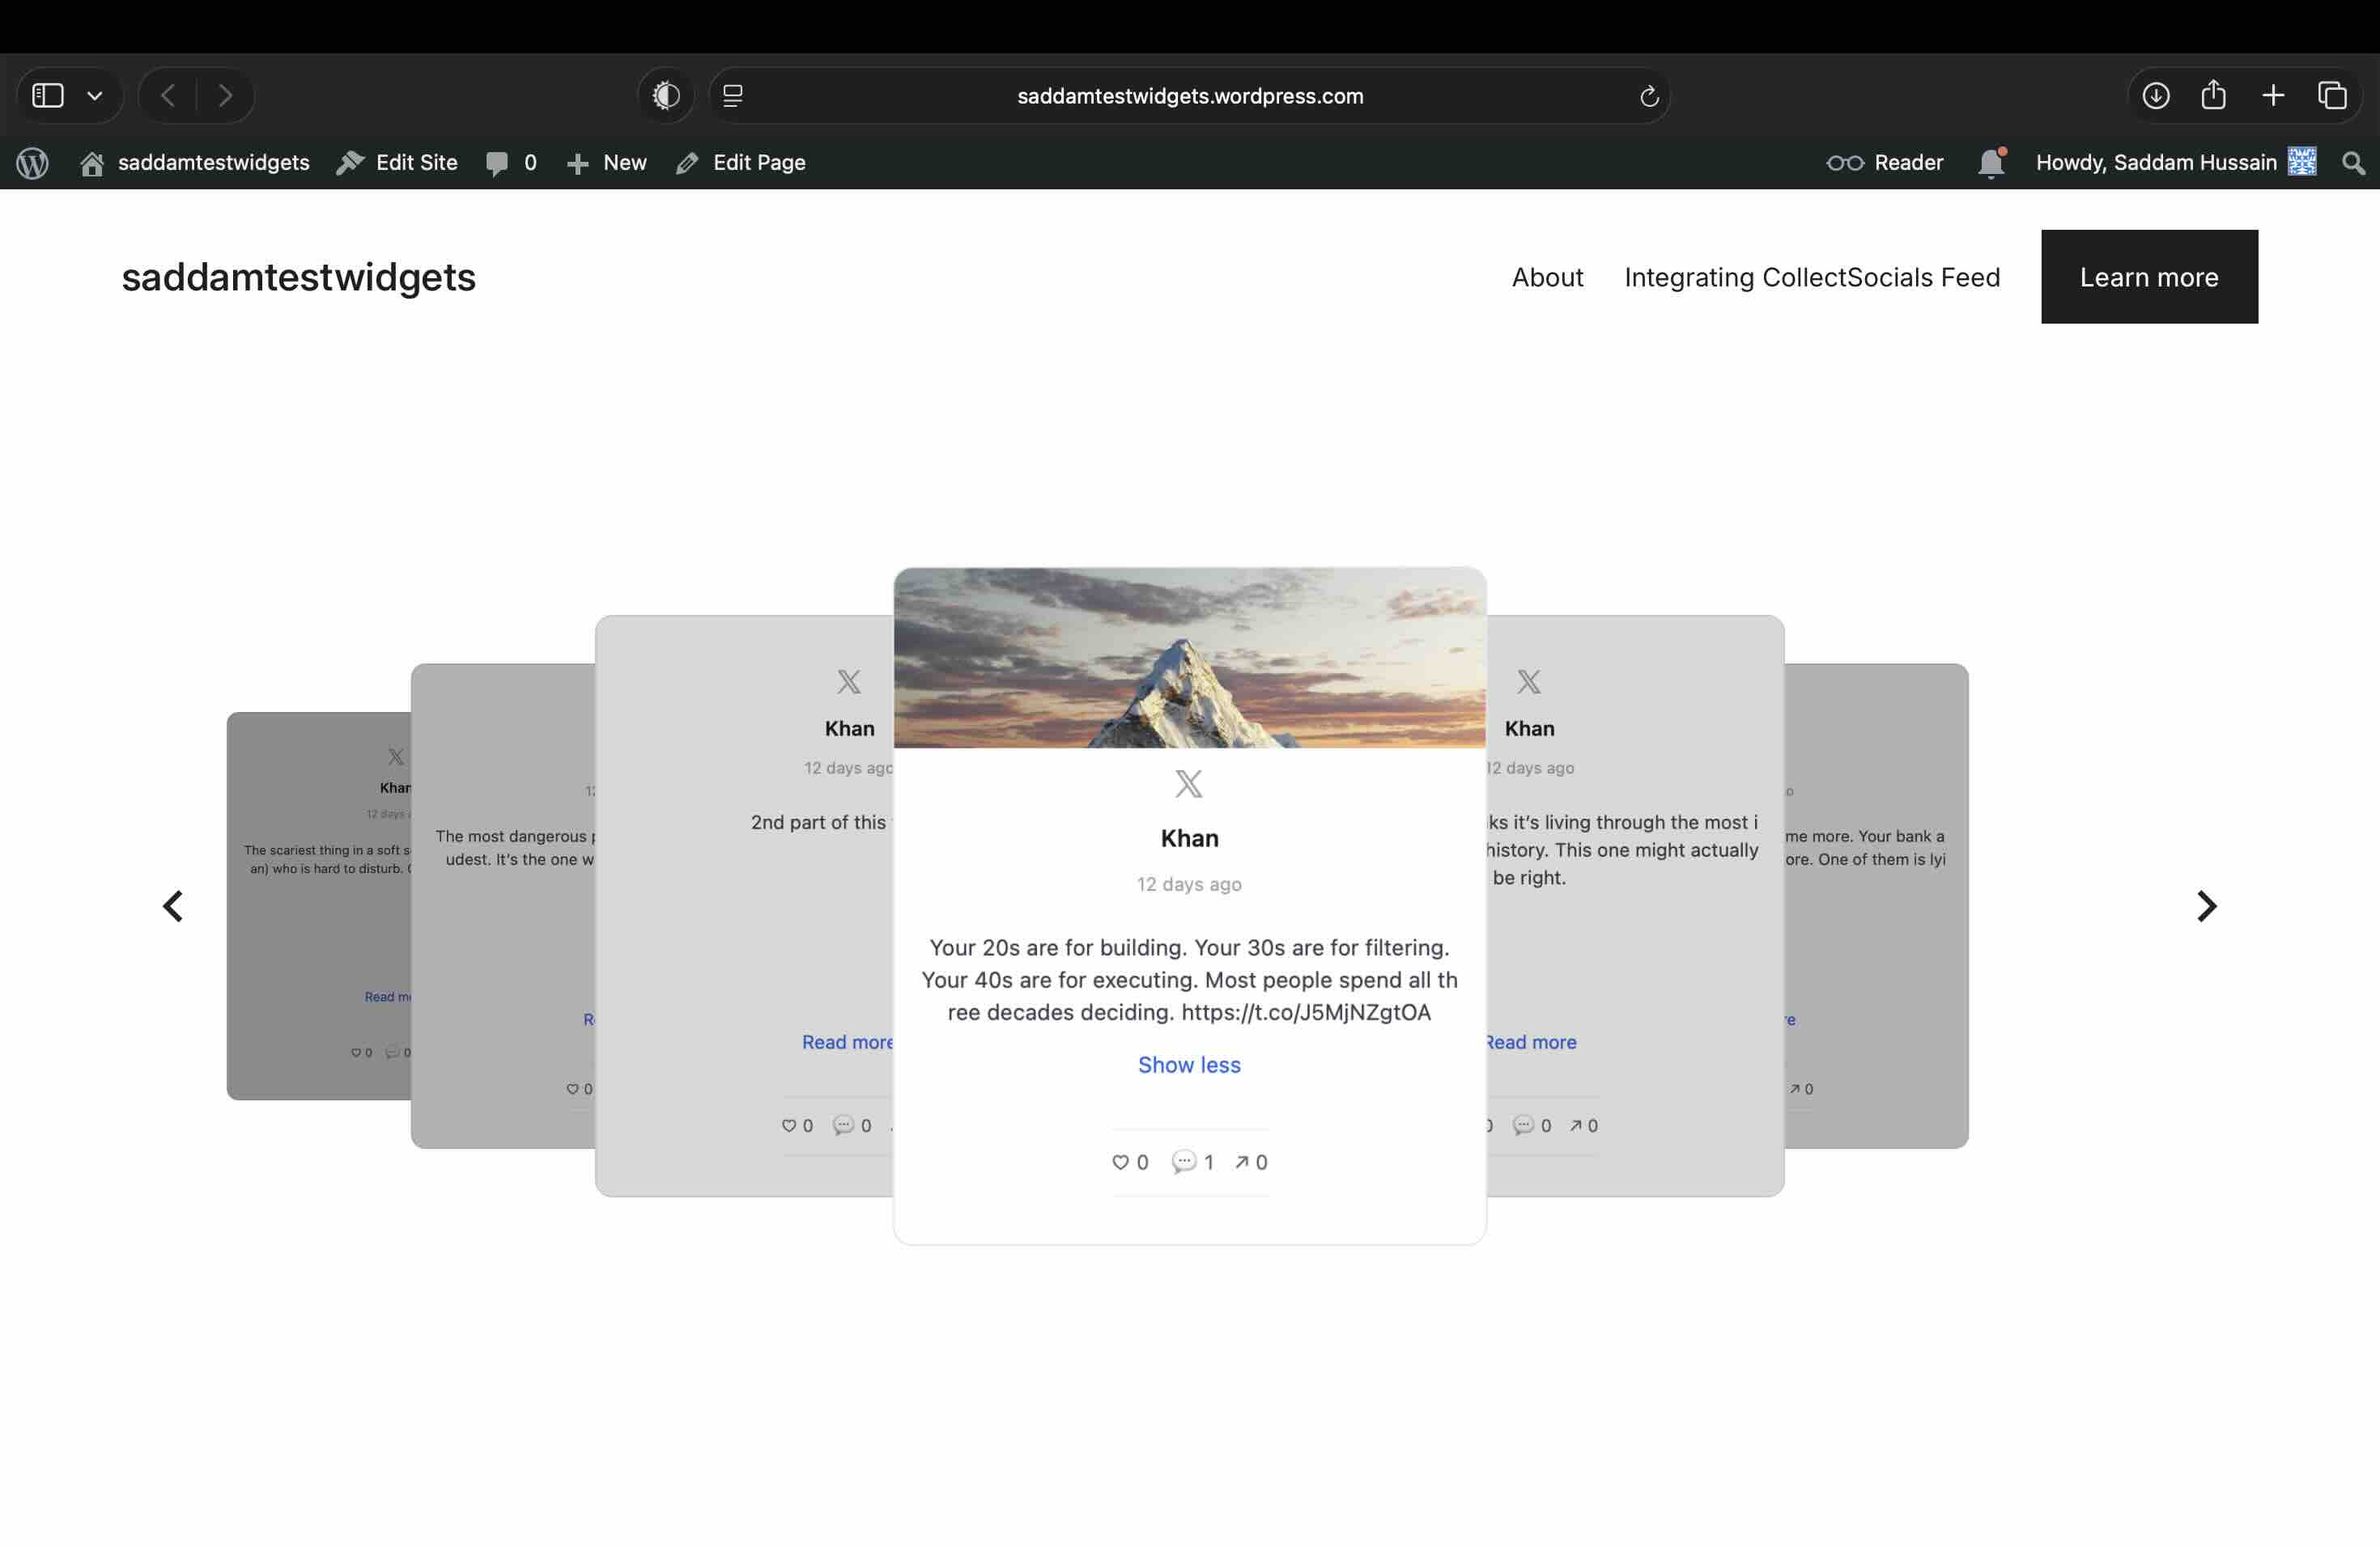Click the saddamtestwidgets site title
The image size is (2380, 1547).
[x=299, y=278]
